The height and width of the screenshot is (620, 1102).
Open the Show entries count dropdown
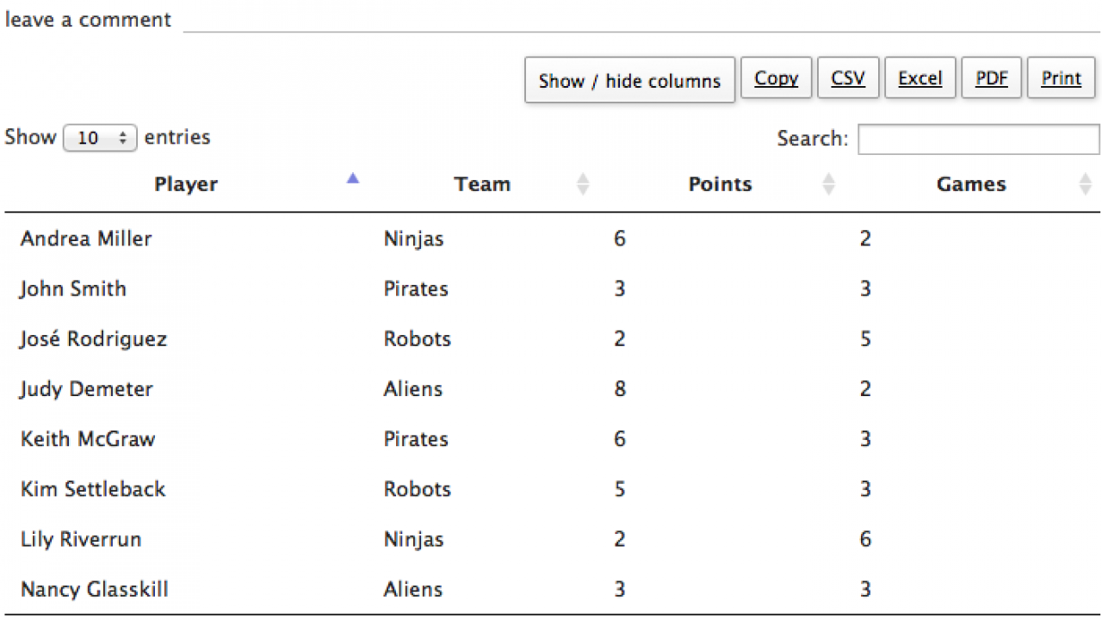click(x=100, y=138)
